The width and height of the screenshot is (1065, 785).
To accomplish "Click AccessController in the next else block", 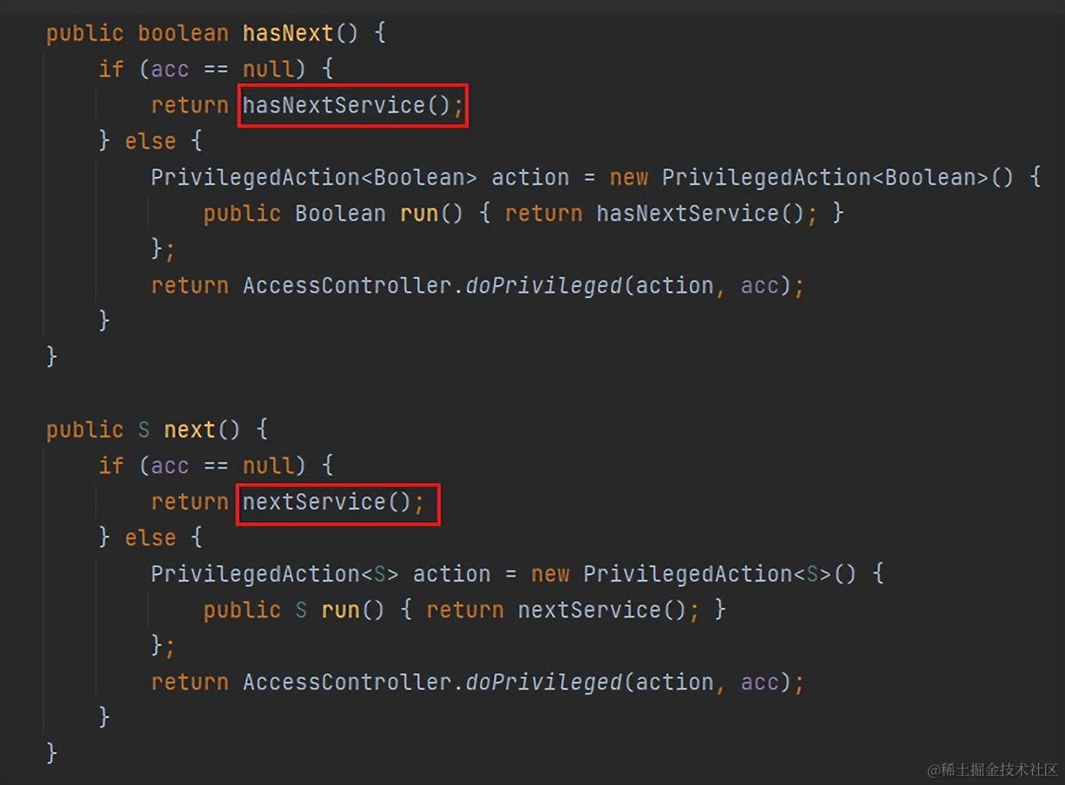I will pyautogui.click(x=347, y=683).
